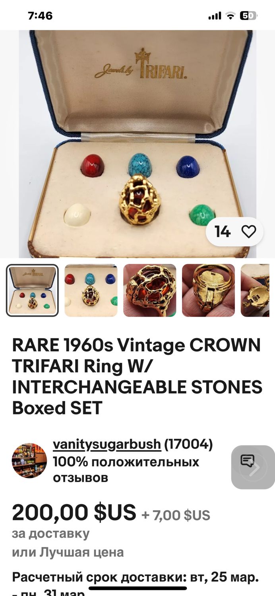The image size is (275, 596).
Task: Tap the seller avatar picture
Action: [x=29, y=461]
